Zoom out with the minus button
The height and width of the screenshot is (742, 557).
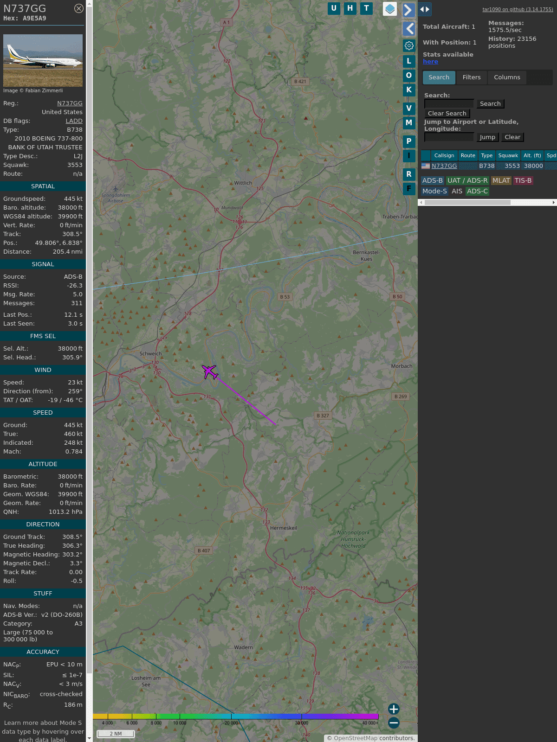click(394, 723)
